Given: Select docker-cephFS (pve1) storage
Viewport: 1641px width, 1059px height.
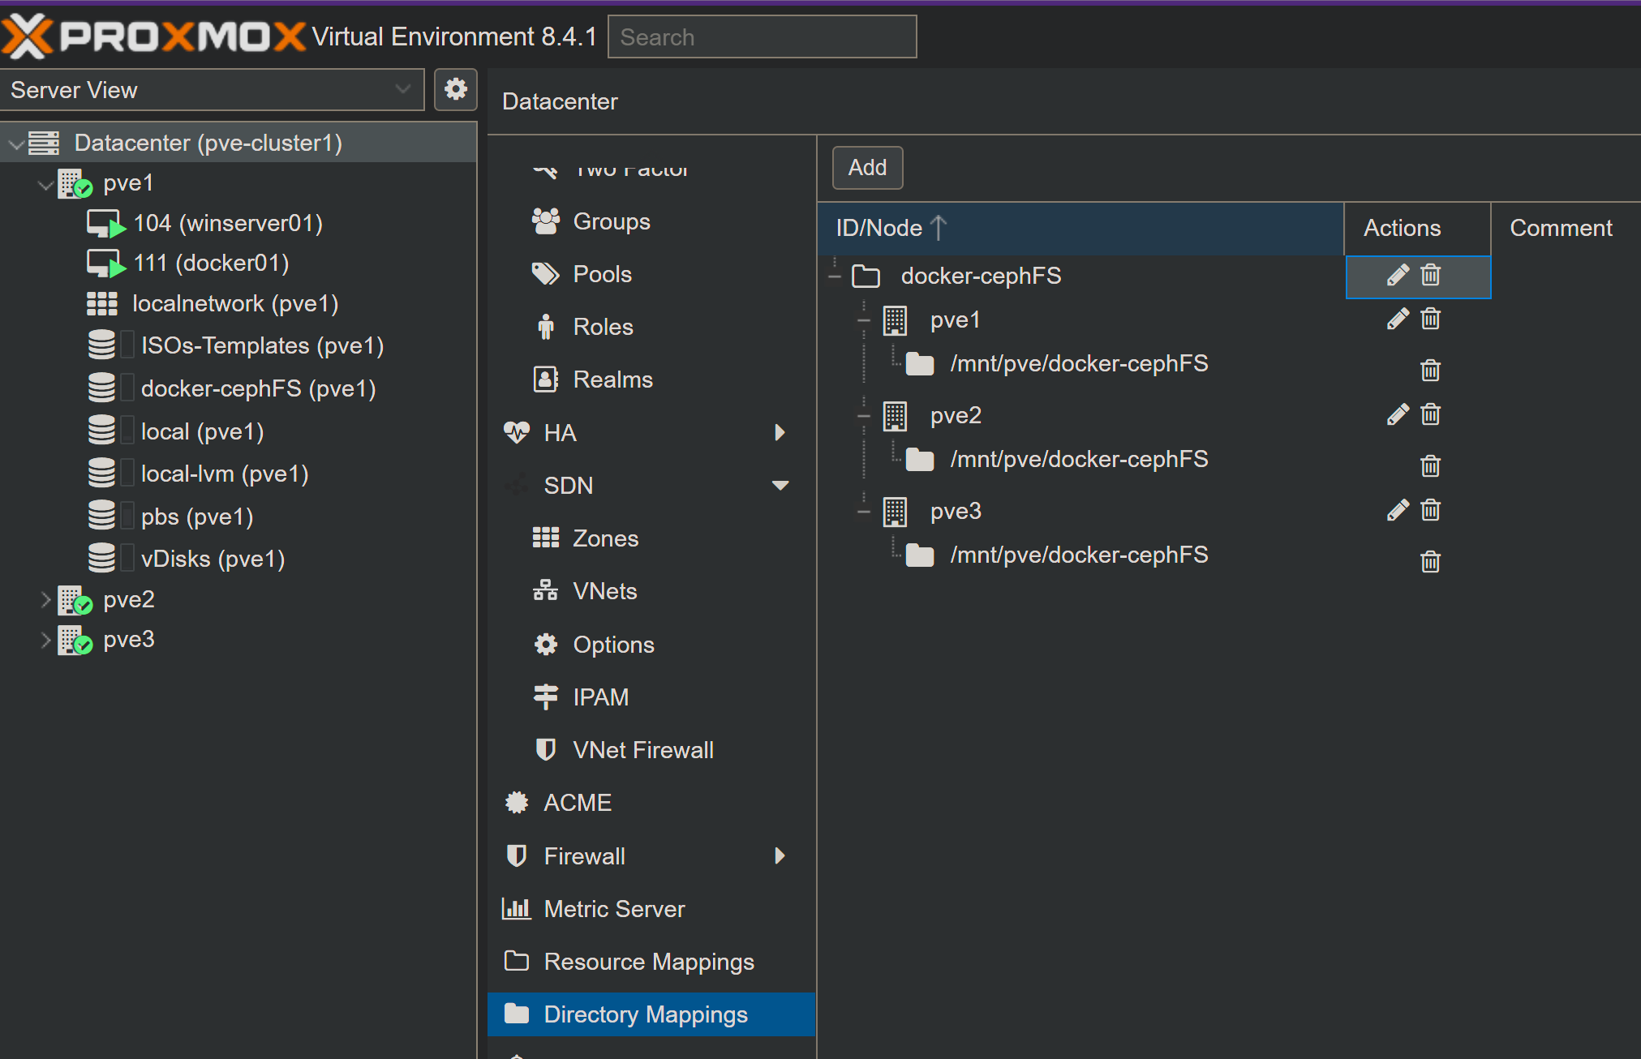Looking at the screenshot, I should tap(258, 388).
